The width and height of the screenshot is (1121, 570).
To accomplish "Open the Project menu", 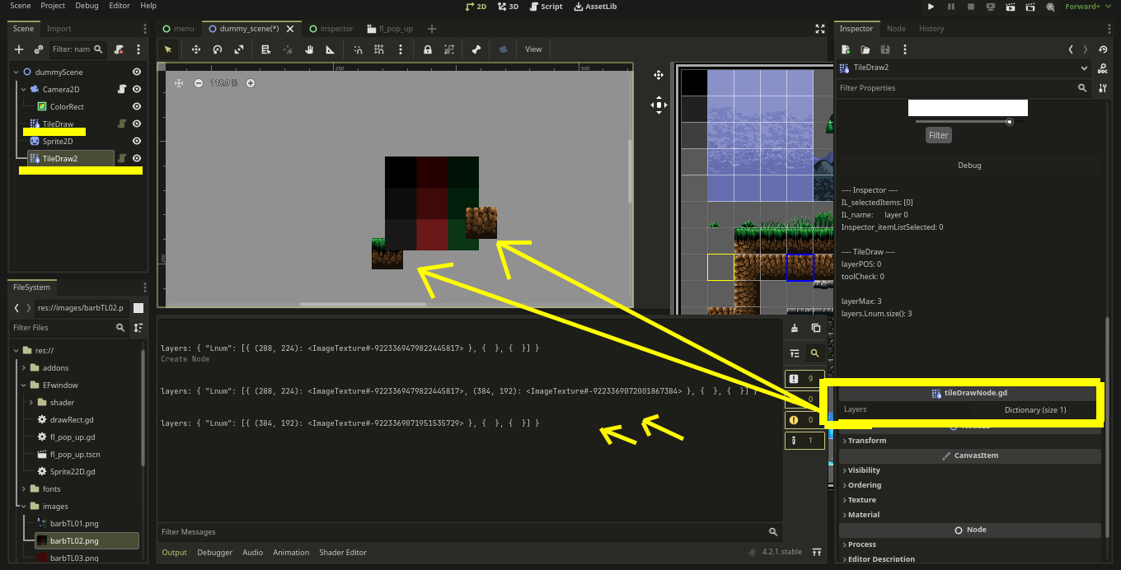I will coord(53,6).
